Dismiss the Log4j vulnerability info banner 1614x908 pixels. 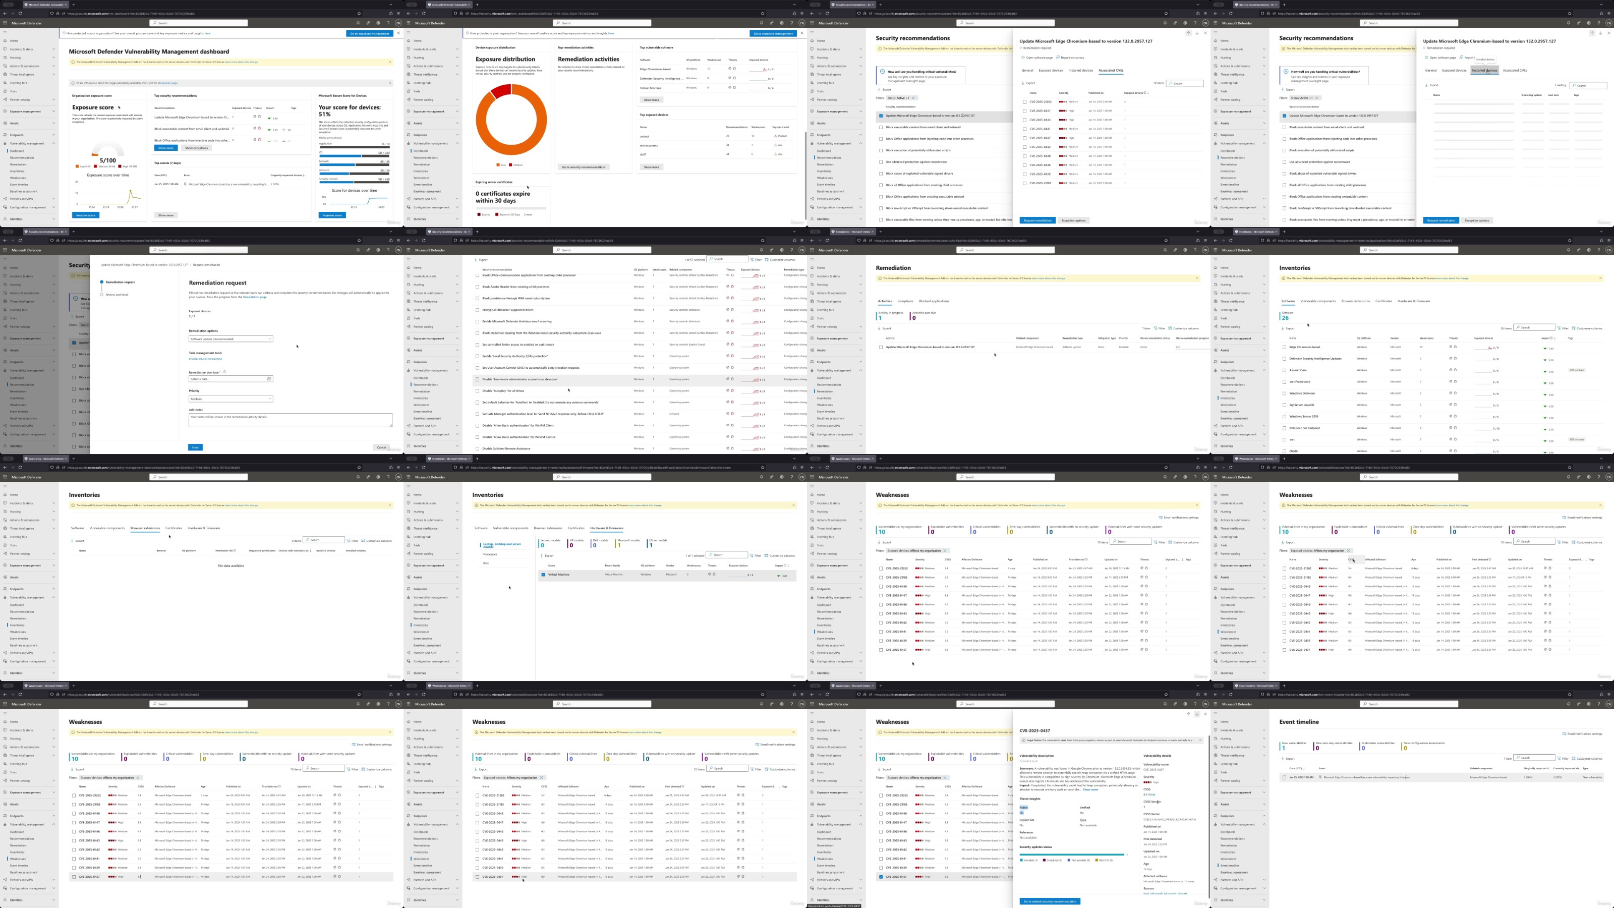pyautogui.click(x=390, y=83)
